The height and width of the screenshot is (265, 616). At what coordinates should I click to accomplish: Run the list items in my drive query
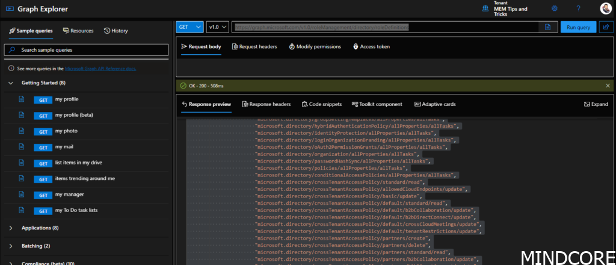coord(43,163)
